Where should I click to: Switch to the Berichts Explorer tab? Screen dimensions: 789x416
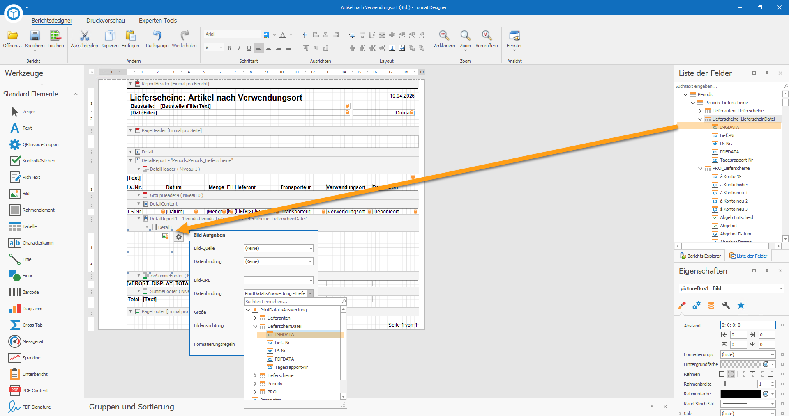coord(700,256)
